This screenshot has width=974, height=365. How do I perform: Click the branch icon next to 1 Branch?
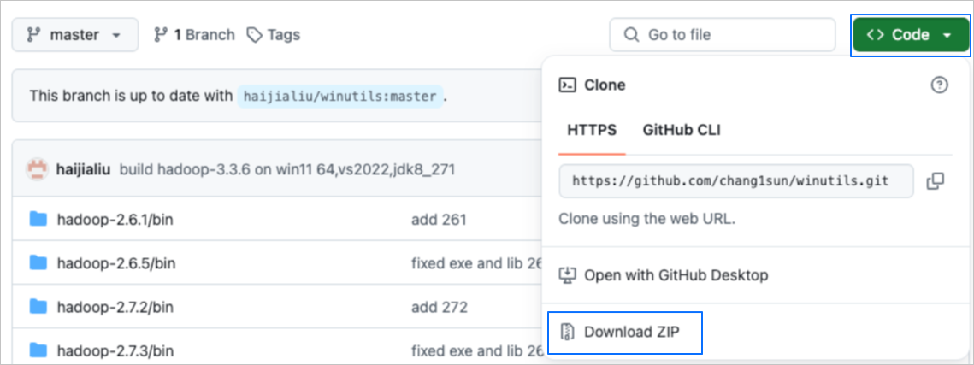coord(160,35)
